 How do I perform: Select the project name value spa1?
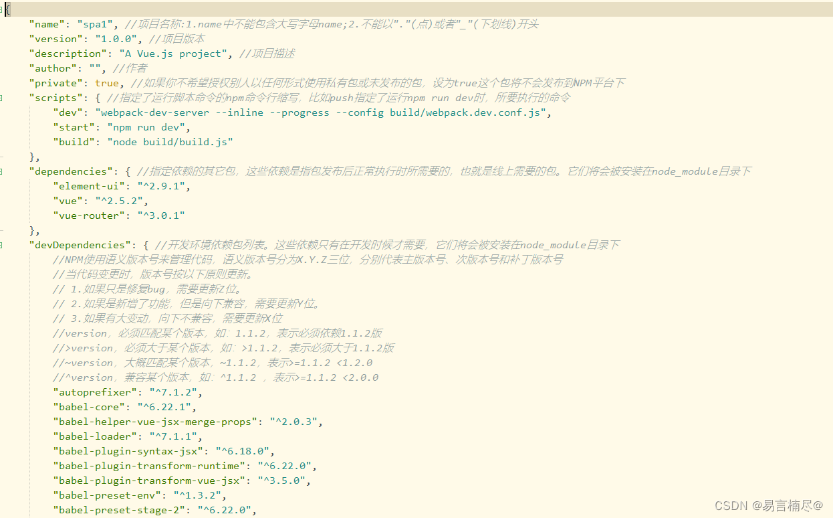96,23
